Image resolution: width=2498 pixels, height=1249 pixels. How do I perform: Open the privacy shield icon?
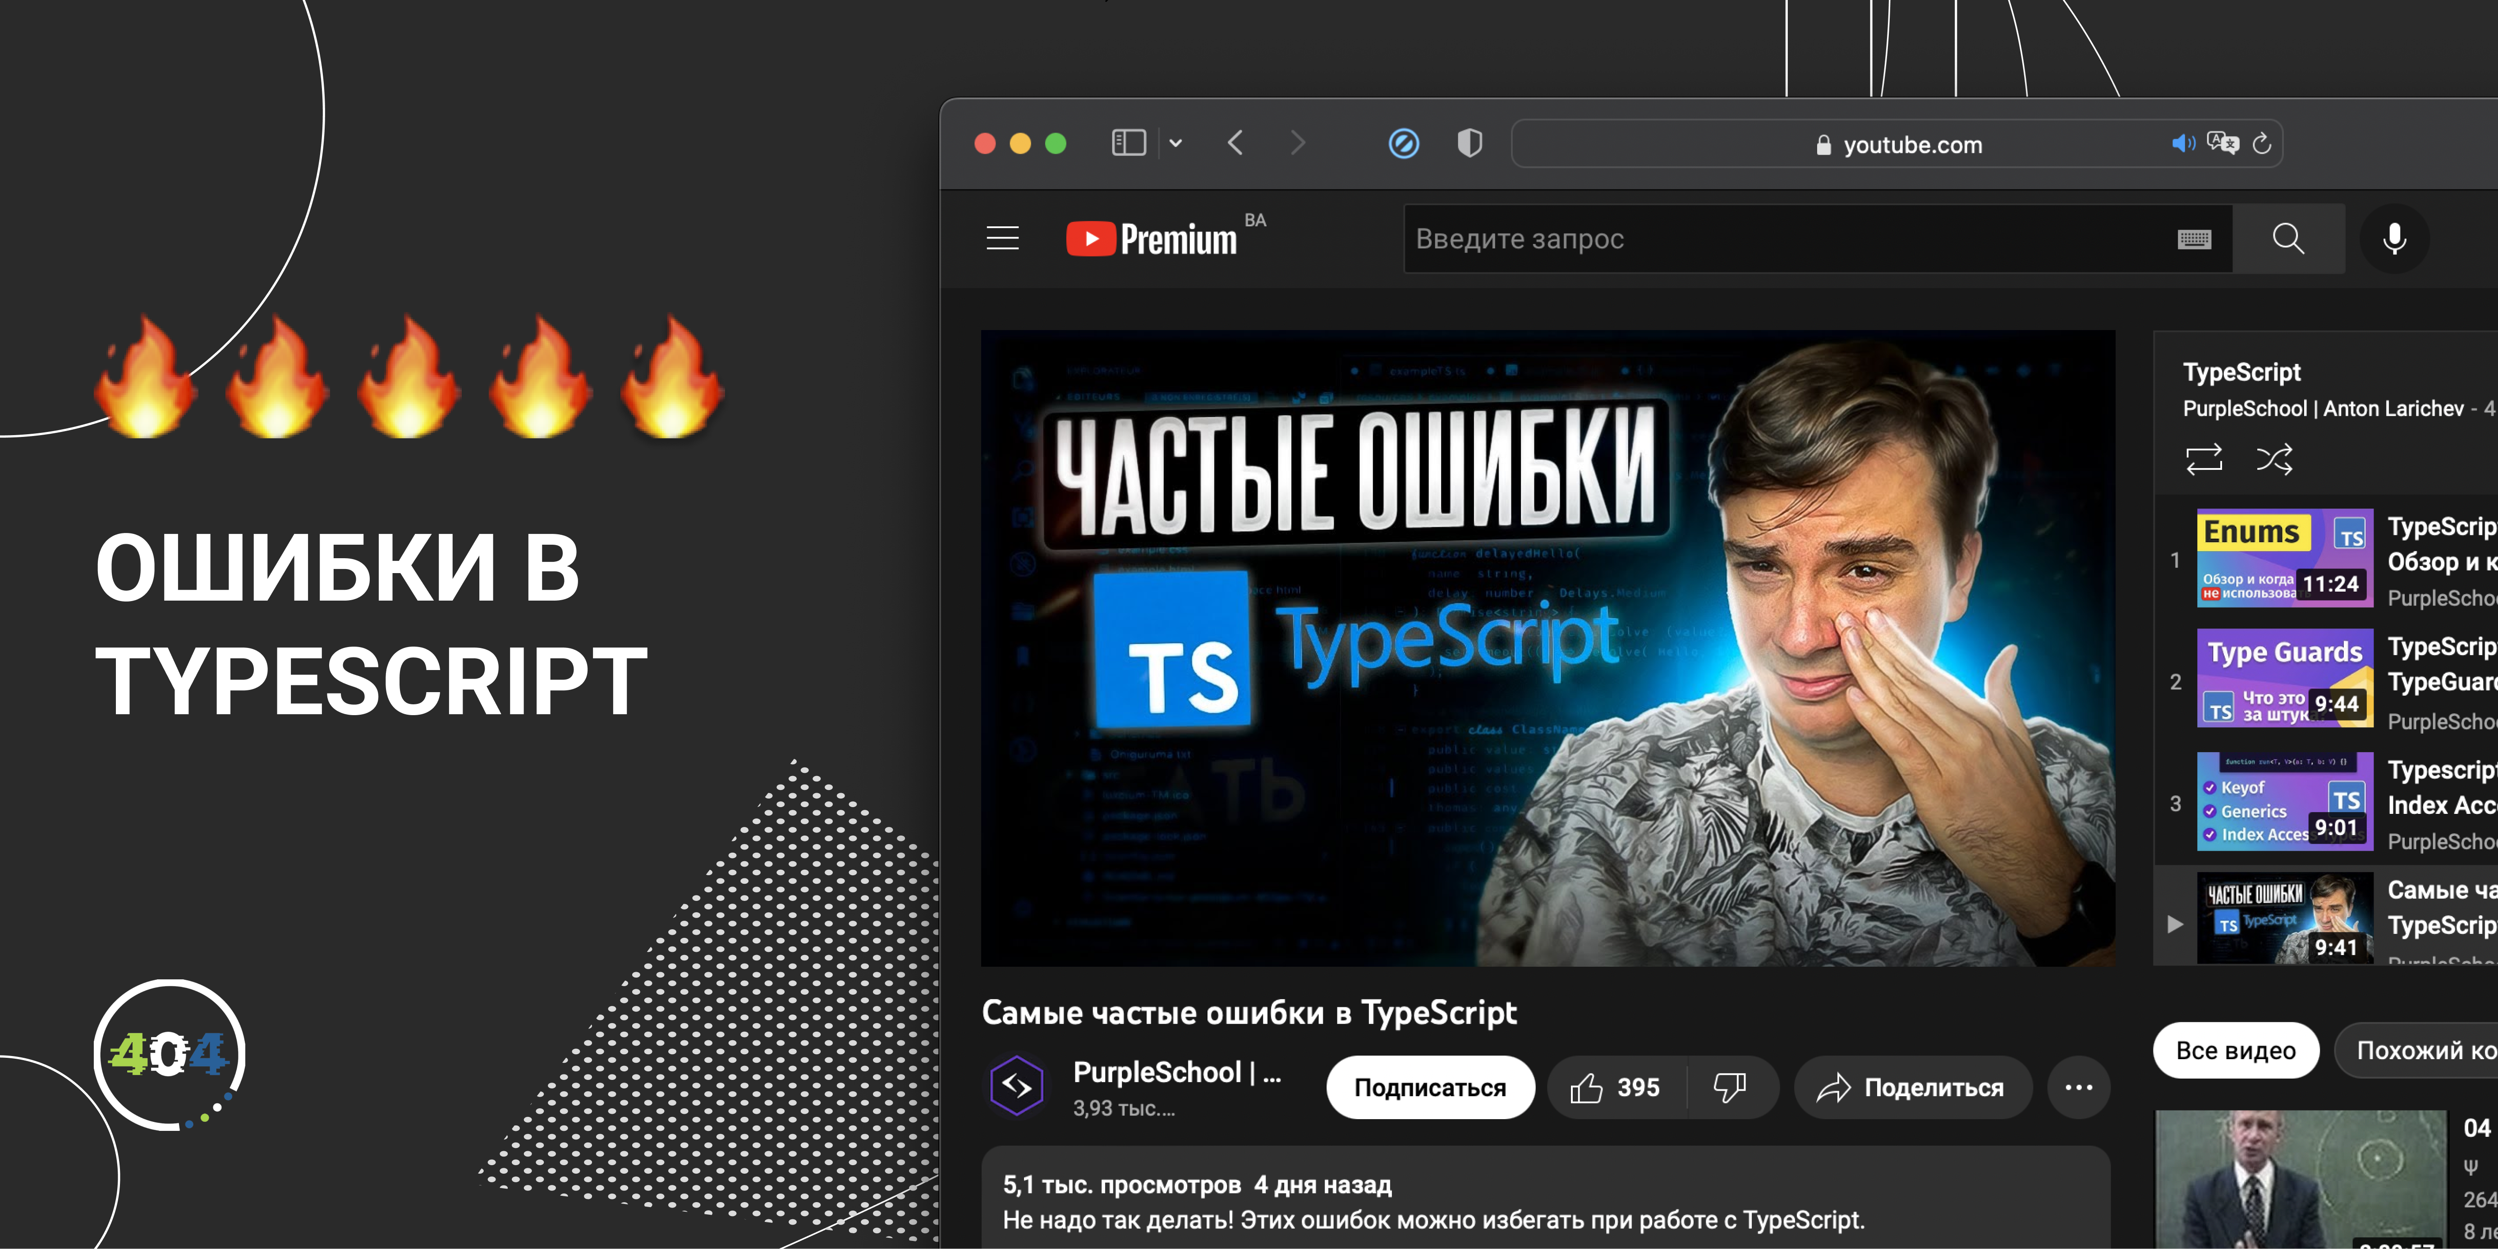pos(1469,143)
